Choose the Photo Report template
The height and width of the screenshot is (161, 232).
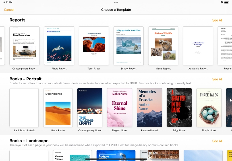[59, 46]
